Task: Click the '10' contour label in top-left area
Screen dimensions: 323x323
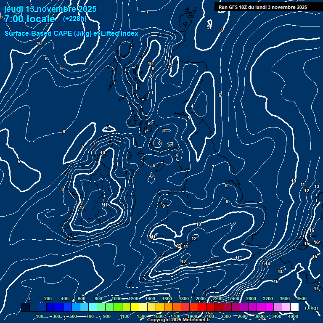Action: click(x=39, y=43)
